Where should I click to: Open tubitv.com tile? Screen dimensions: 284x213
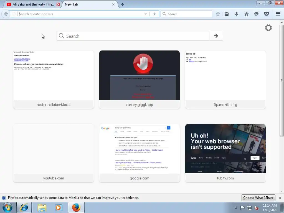pos(225,153)
